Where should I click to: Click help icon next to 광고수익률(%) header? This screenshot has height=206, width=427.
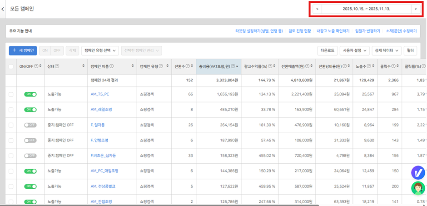pyautogui.click(x=270, y=66)
